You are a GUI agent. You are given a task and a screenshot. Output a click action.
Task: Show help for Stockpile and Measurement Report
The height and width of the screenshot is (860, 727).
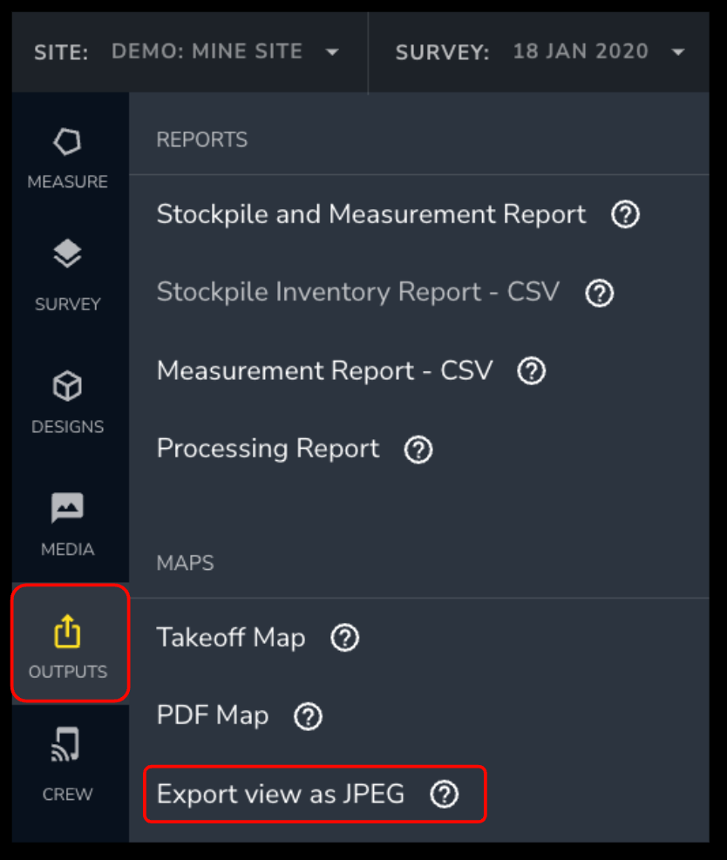626,213
